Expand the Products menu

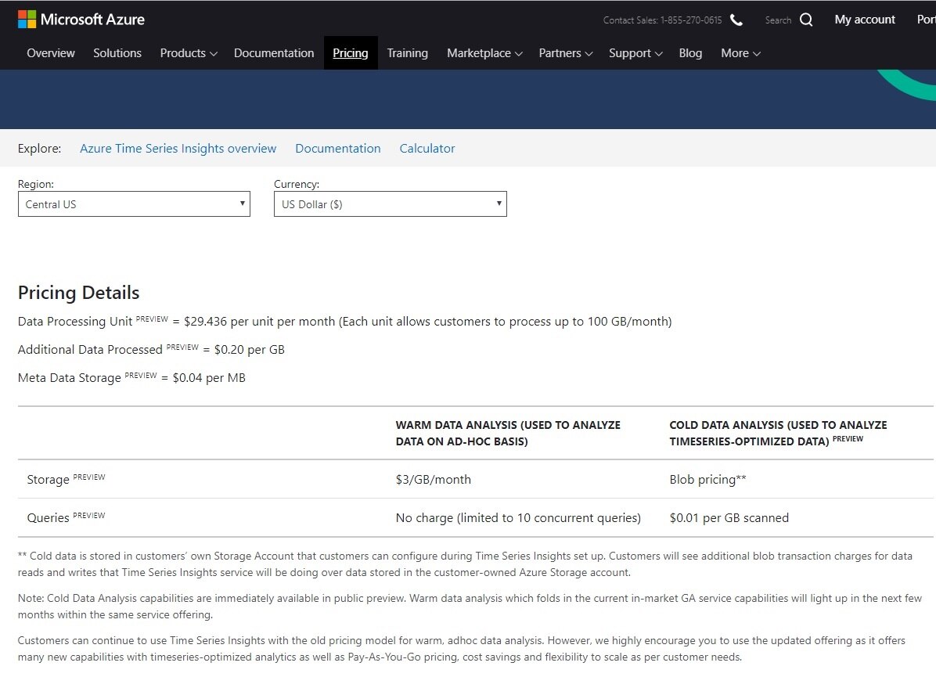click(x=188, y=53)
